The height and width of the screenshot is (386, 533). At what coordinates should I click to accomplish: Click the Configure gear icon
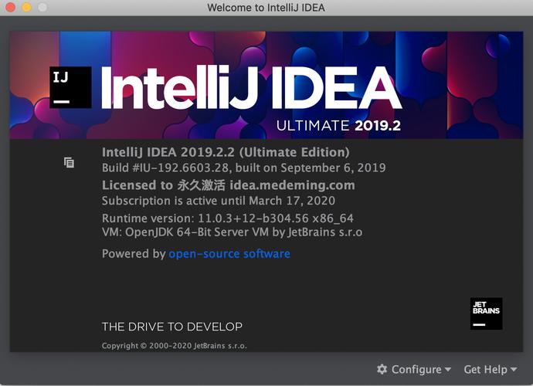point(382,369)
